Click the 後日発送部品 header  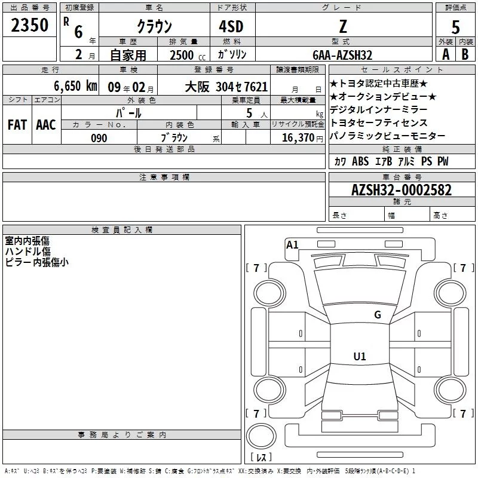click(164, 149)
